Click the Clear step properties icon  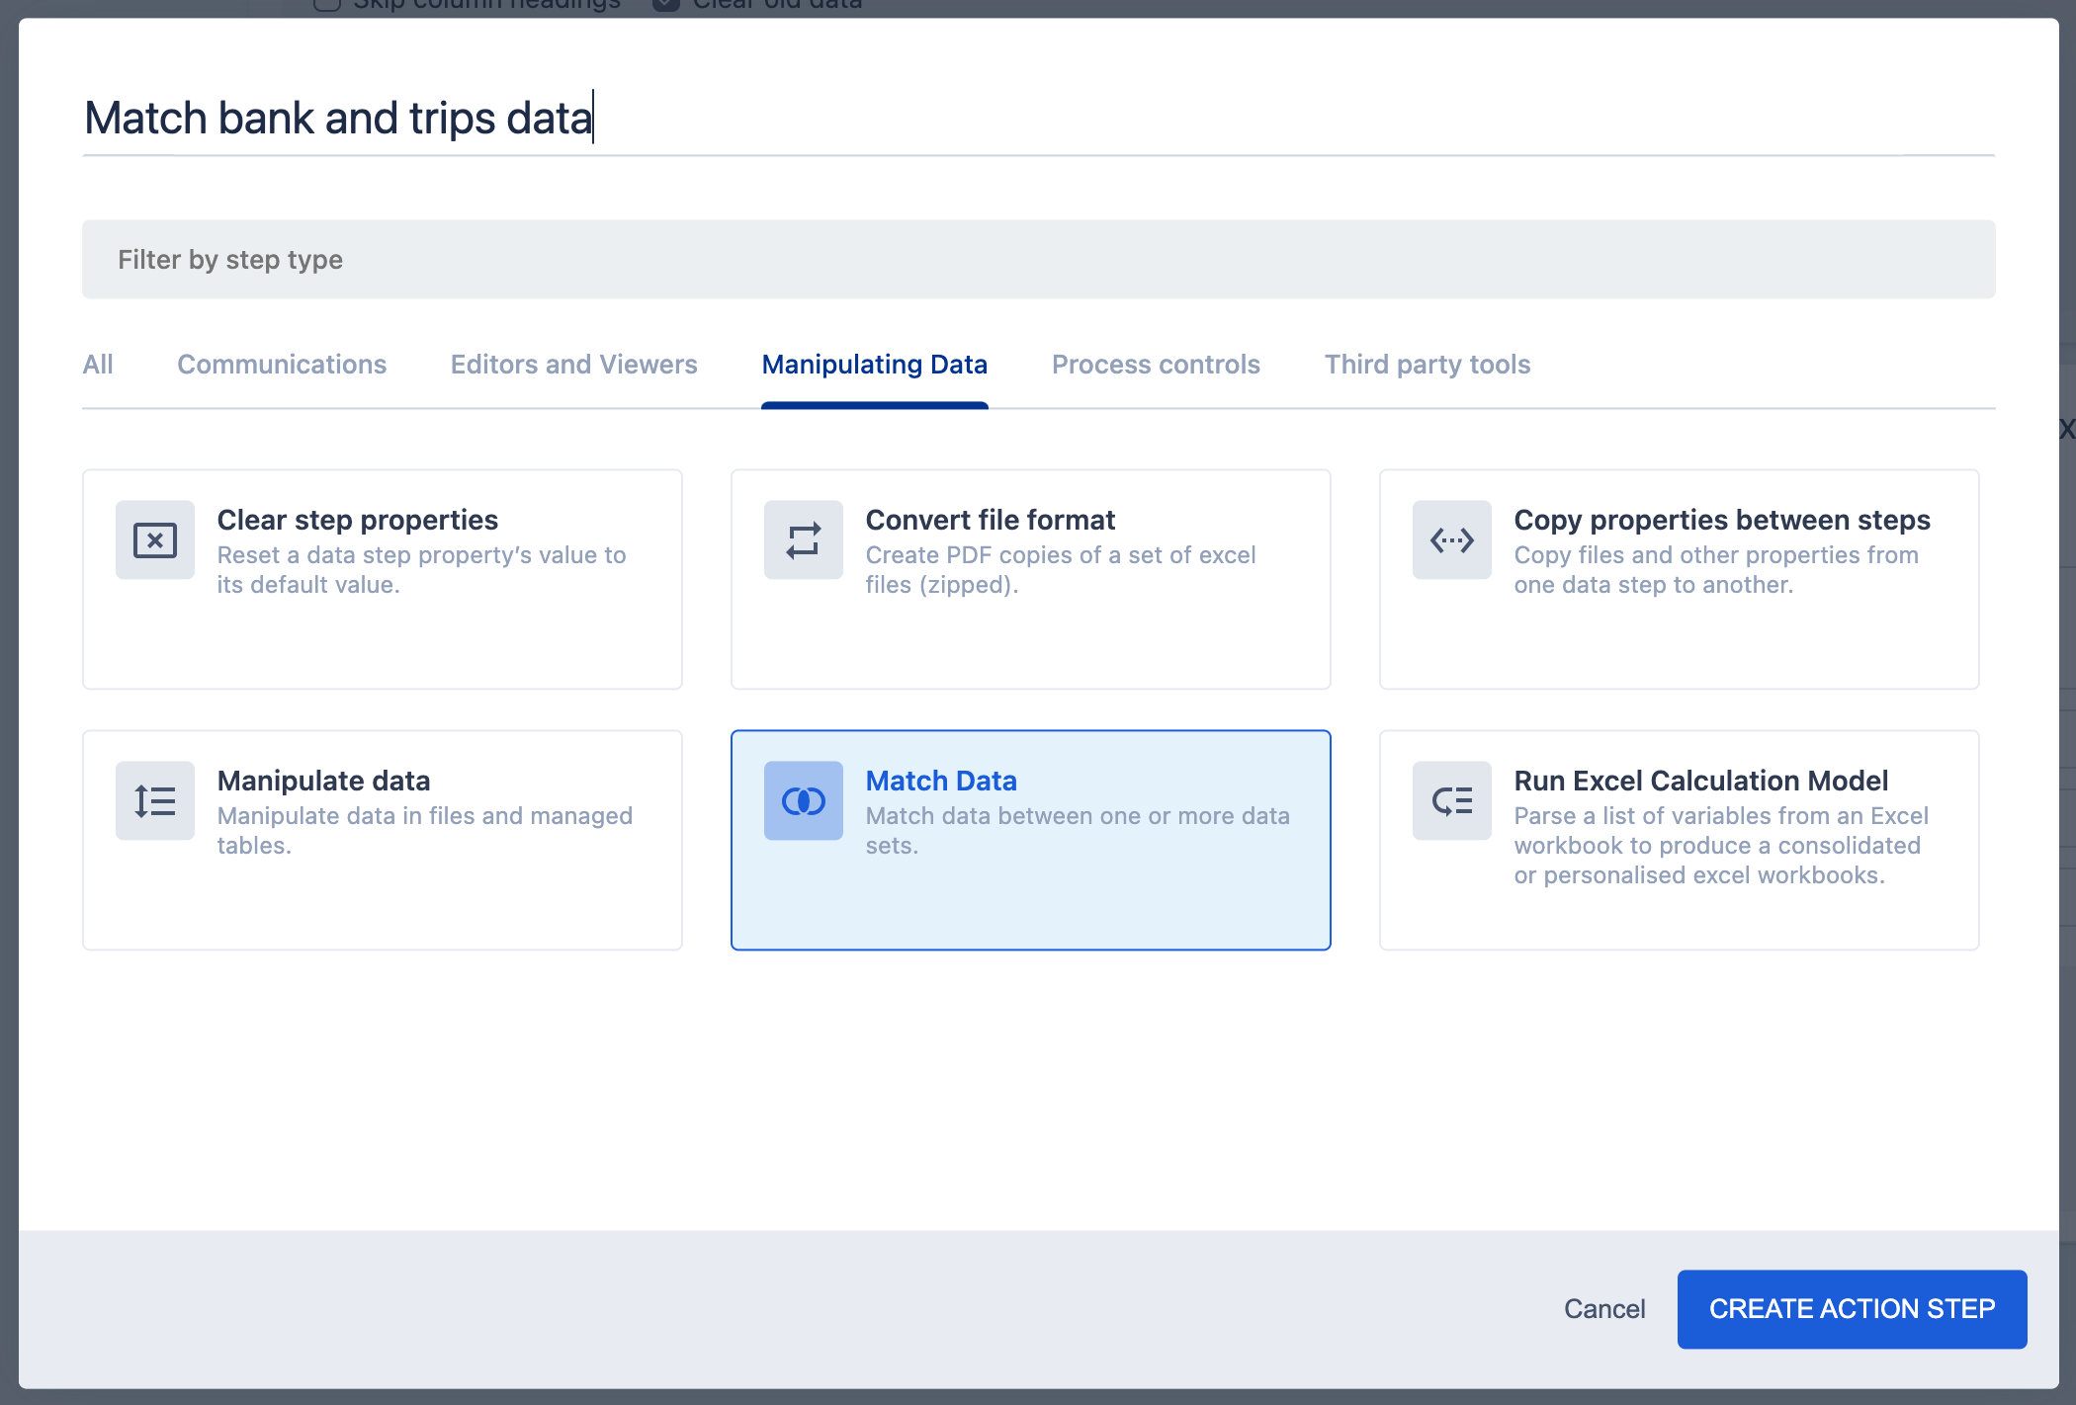(x=155, y=540)
